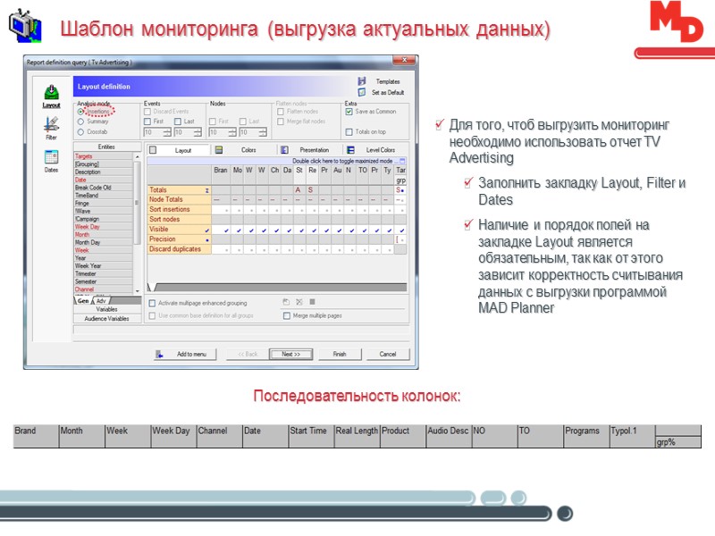The height and width of the screenshot is (536, 715).
Task: Select TimeBand entity
Action: tap(104, 195)
